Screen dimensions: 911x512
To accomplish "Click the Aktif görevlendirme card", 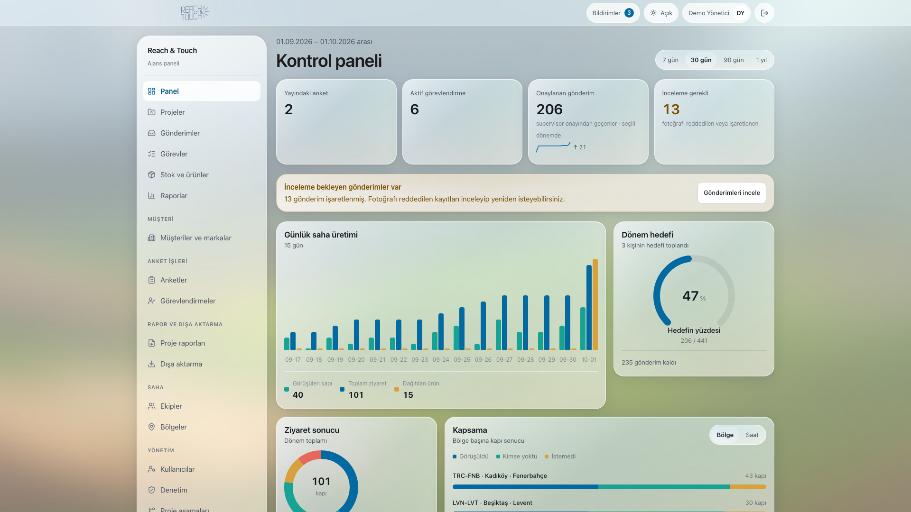I will coord(462,122).
